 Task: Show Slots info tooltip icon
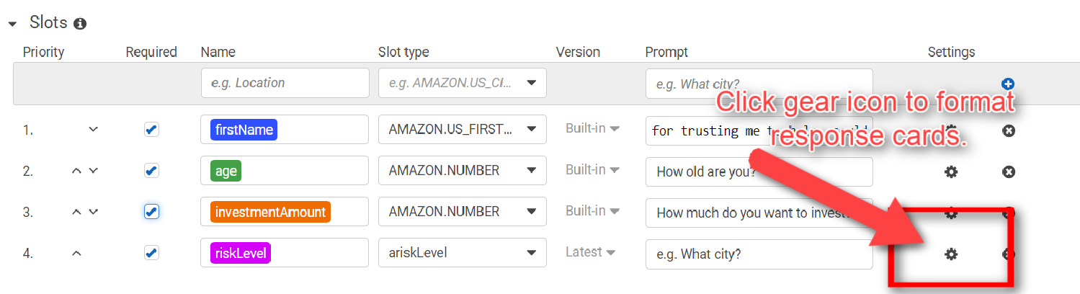tap(80, 24)
